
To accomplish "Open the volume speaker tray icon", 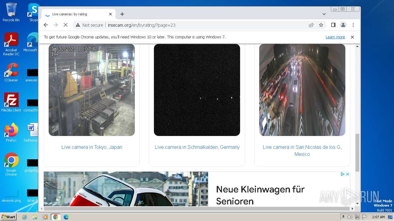I will pos(350,217).
